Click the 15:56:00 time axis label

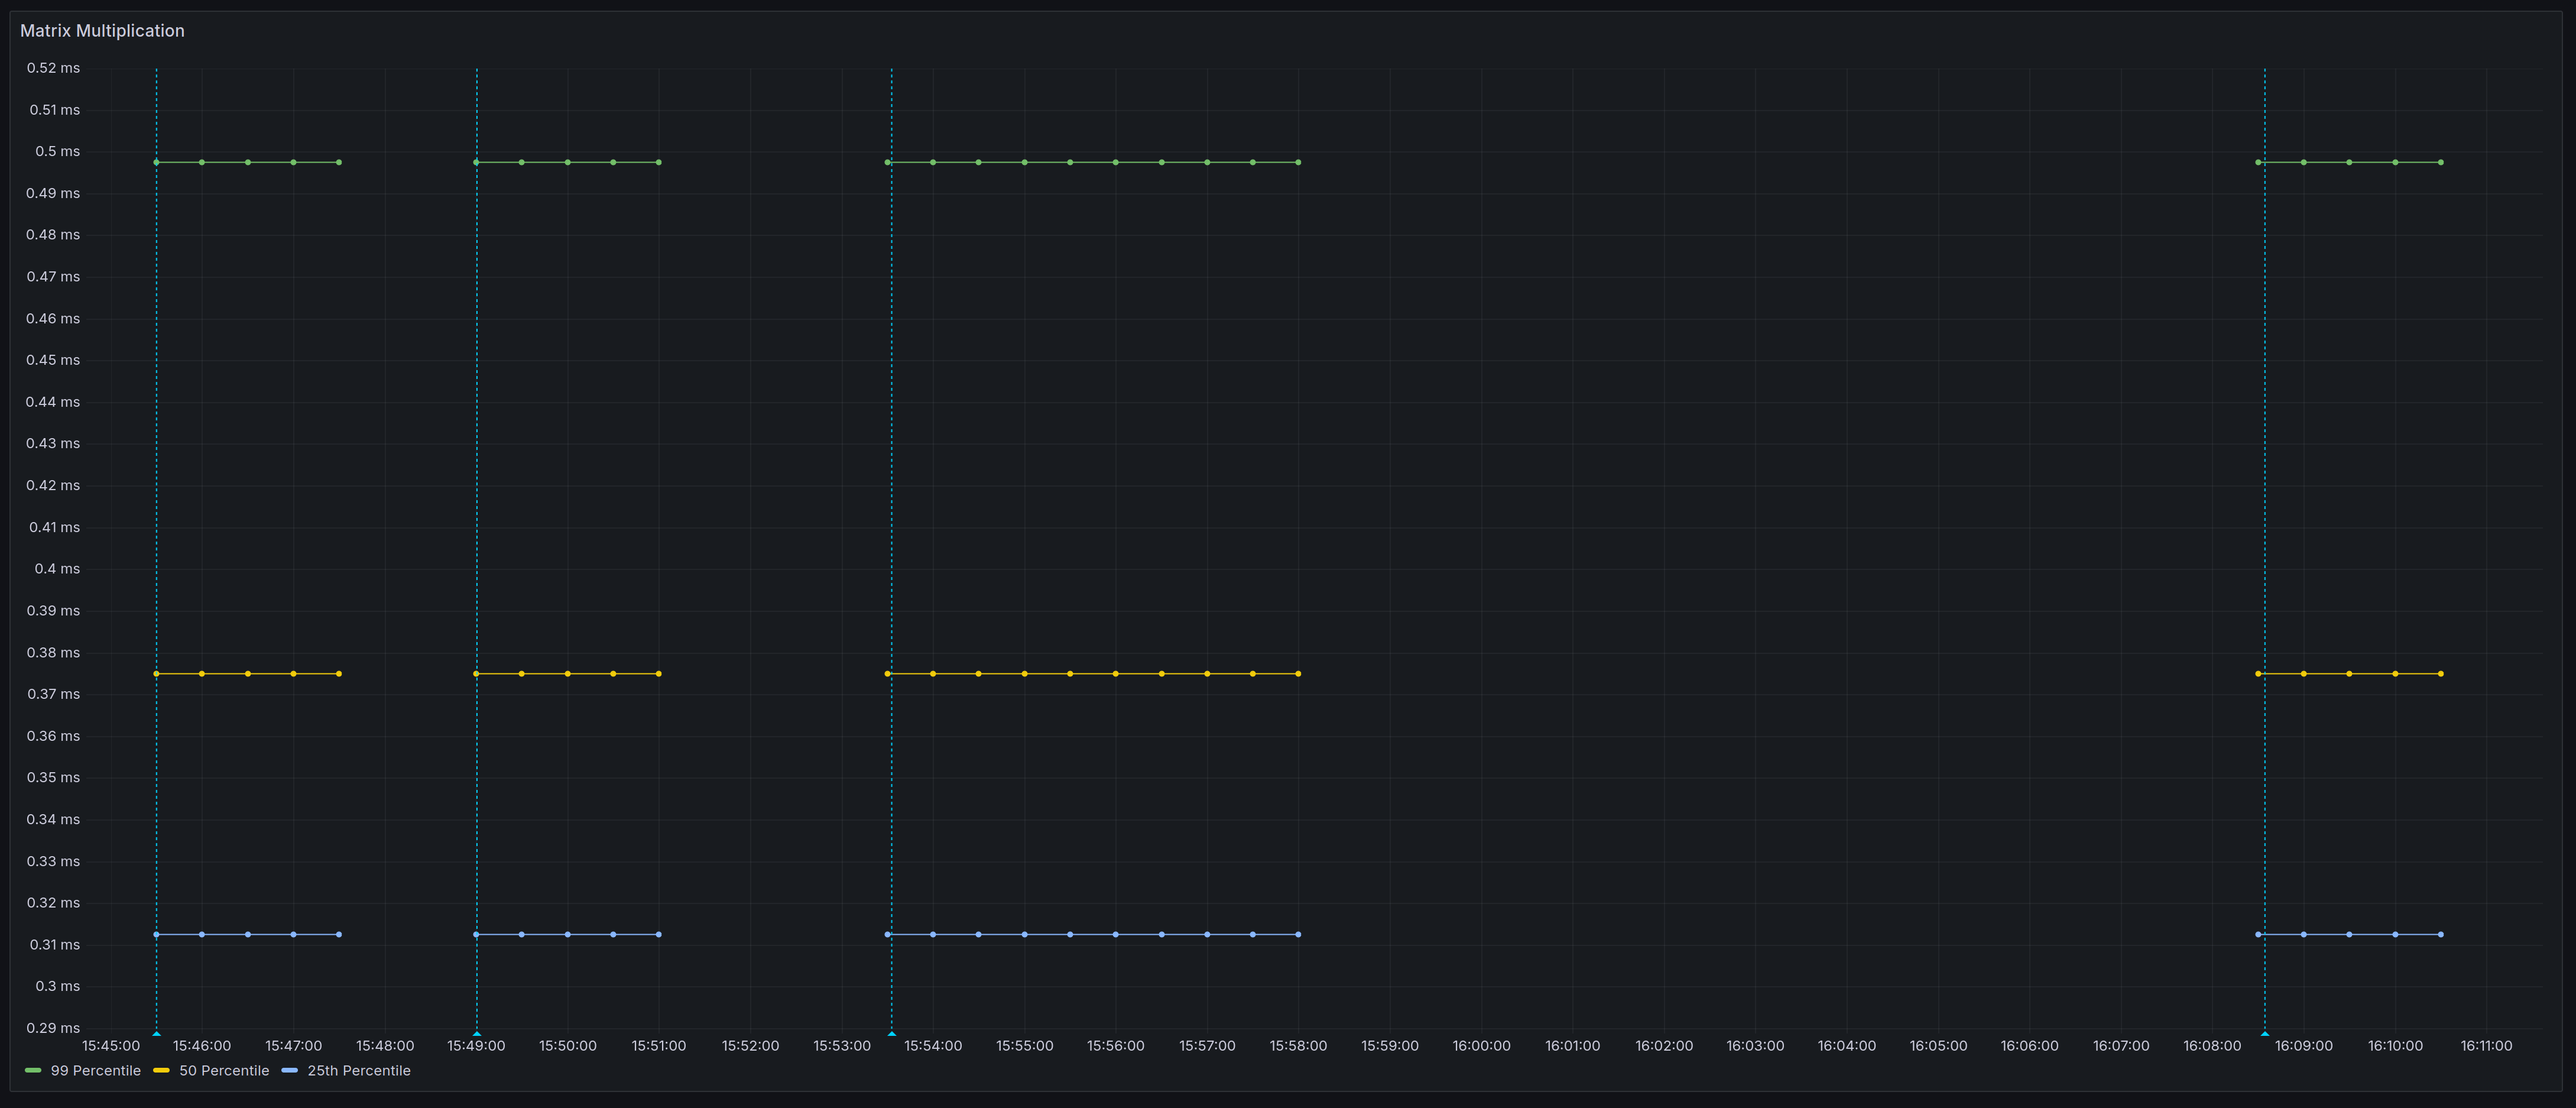click(x=1116, y=1046)
